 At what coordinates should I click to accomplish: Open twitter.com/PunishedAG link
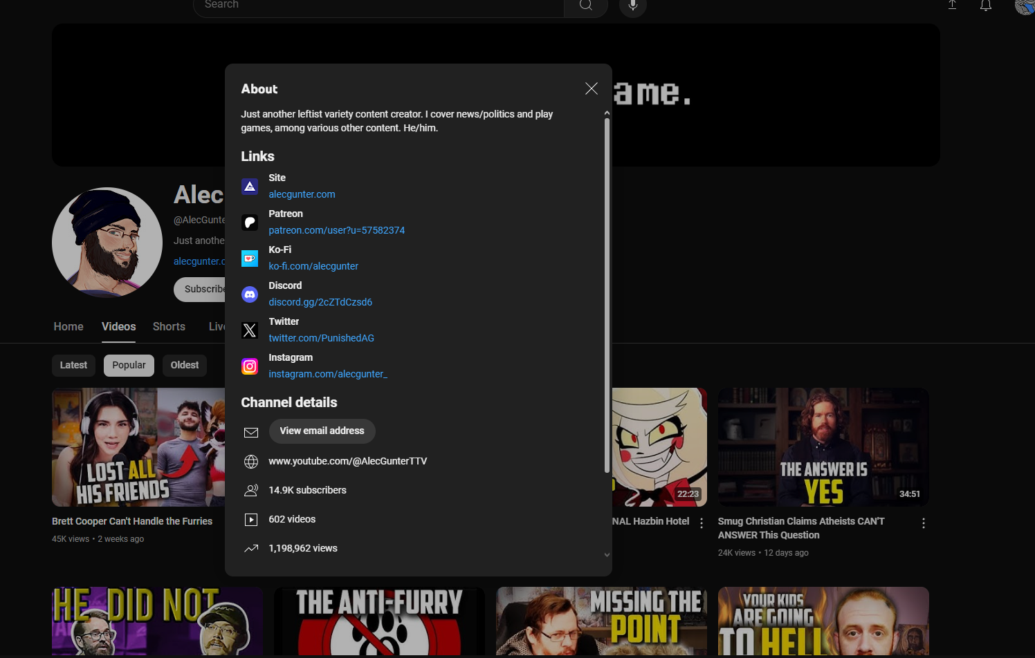pyautogui.click(x=321, y=338)
